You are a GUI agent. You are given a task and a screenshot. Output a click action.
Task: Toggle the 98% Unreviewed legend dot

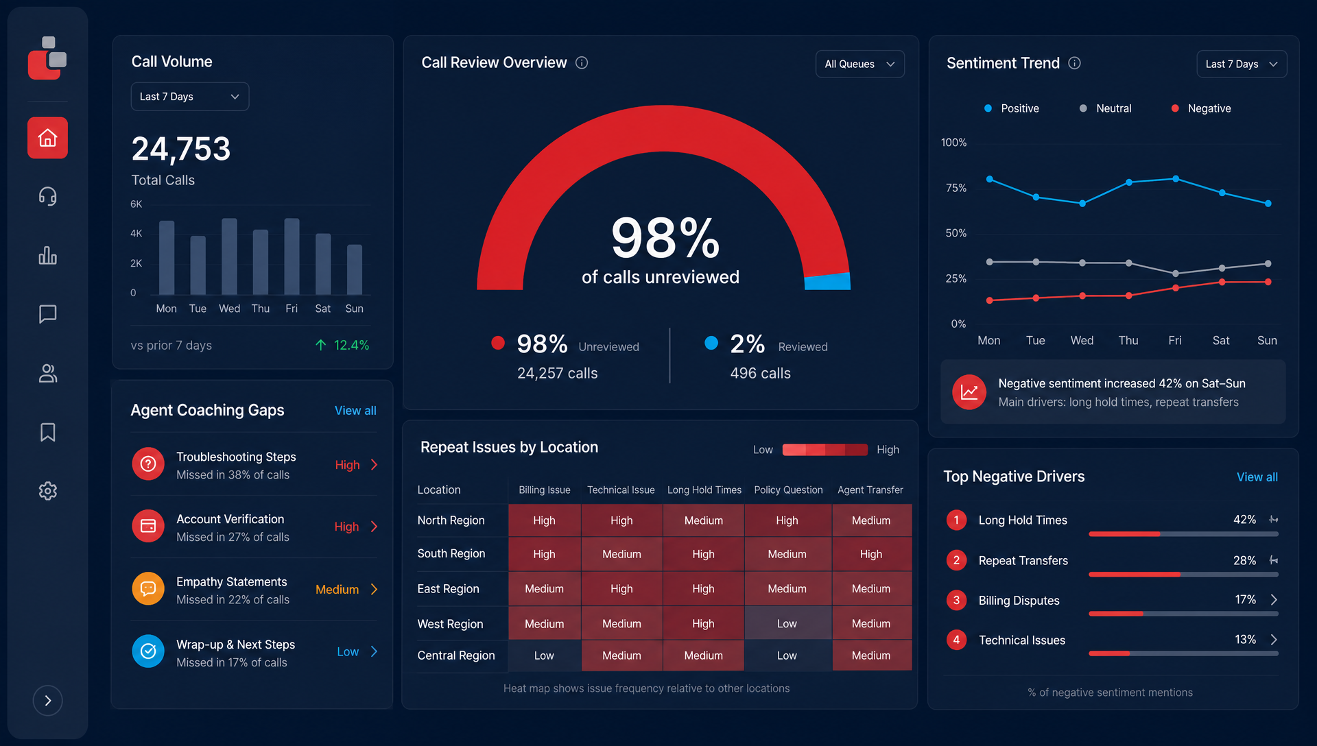click(498, 343)
